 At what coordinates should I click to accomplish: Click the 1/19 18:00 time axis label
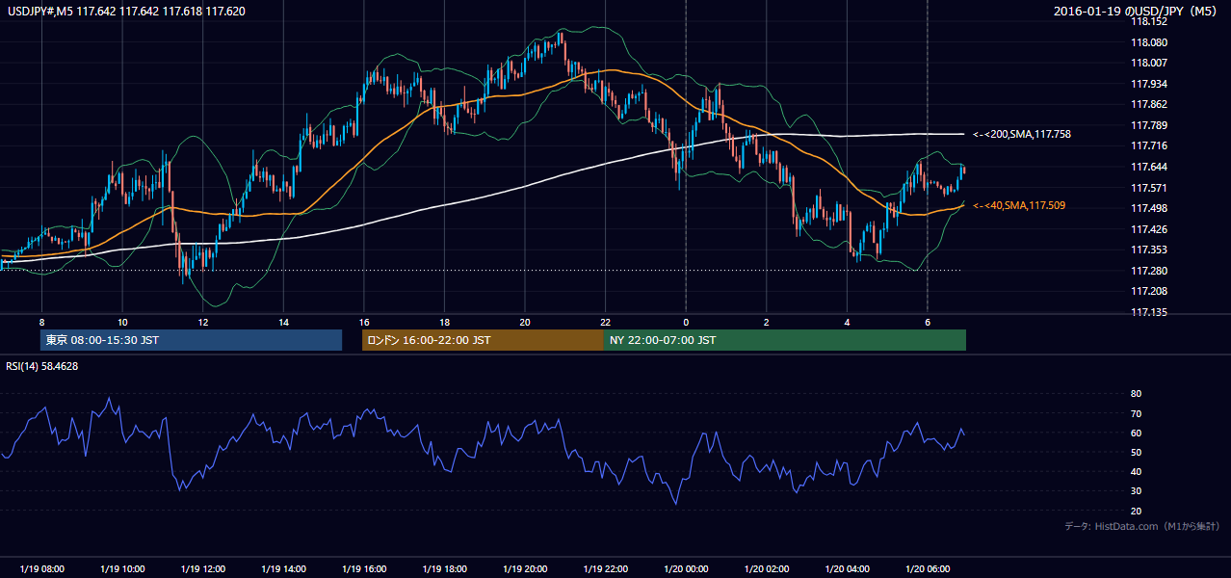click(444, 568)
